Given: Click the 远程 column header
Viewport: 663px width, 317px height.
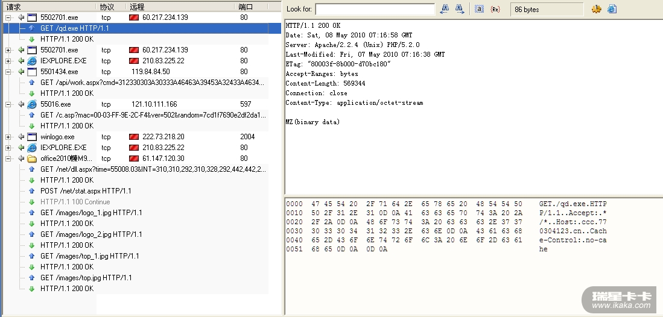Looking at the screenshot, I should click(x=181, y=7).
